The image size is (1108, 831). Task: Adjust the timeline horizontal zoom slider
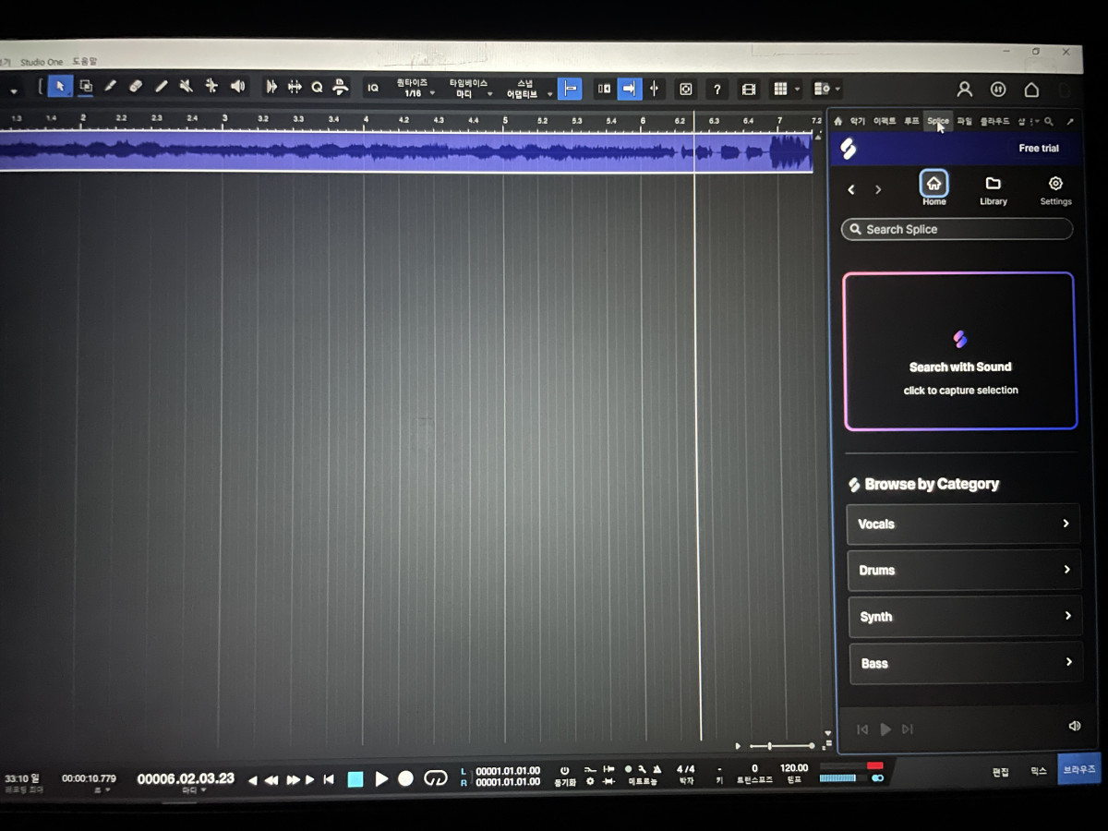pyautogui.click(x=782, y=745)
